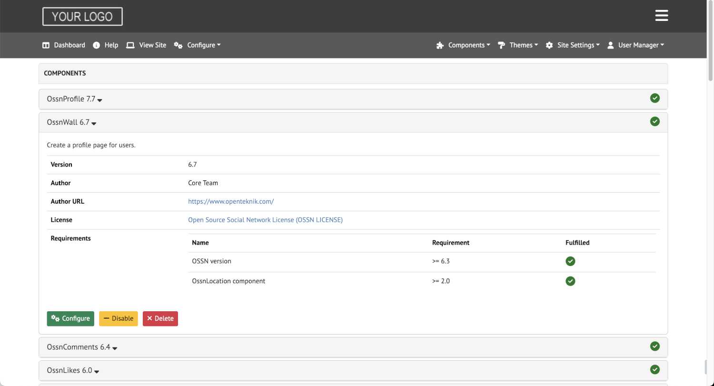Click fulfilled checkmark for OssnLocation component
The height and width of the screenshot is (386, 714).
(x=570, y=281)
